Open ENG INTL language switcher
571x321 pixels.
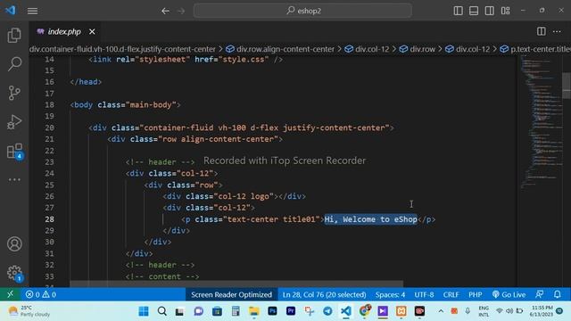tap(484, 311)
